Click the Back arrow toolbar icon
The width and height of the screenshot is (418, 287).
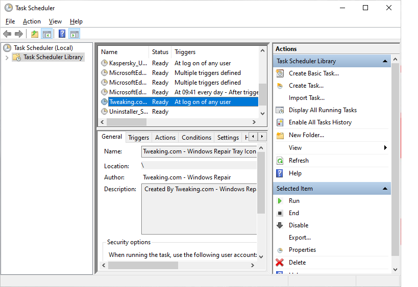[7, 34]
